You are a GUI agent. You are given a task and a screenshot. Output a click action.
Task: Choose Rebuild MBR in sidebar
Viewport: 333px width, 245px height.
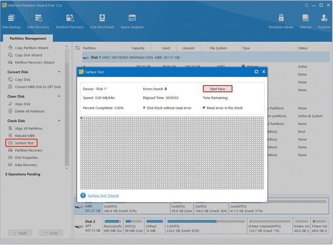pyautogui.click(x=22, y=136)
